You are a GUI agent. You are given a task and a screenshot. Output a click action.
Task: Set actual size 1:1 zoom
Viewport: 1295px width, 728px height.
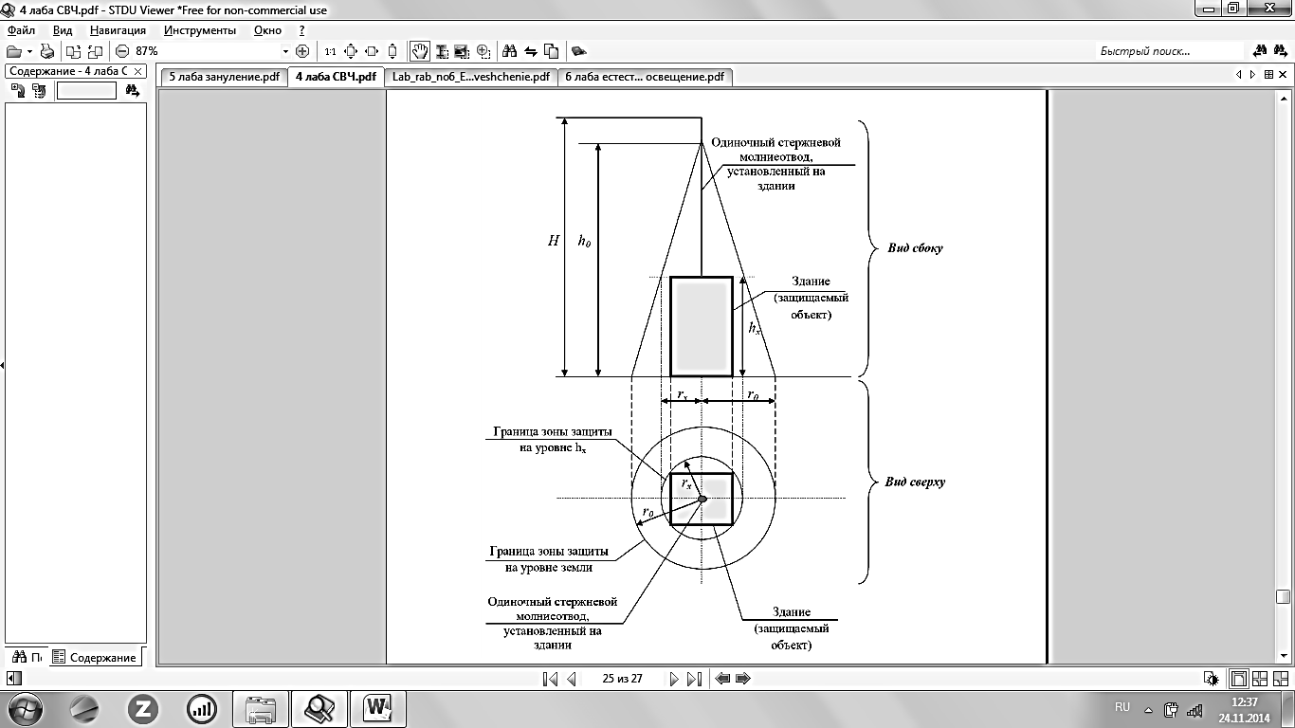[x=330, y=51]
